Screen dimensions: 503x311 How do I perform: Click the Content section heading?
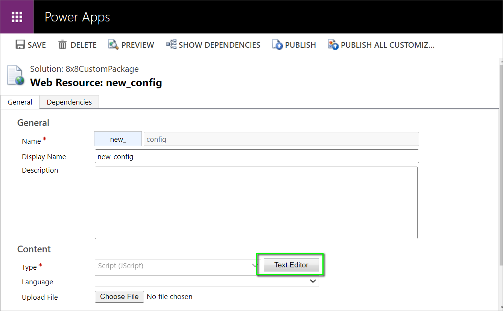(34, 249)
